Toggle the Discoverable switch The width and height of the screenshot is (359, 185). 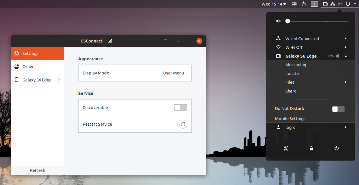[x=181, y=108]
